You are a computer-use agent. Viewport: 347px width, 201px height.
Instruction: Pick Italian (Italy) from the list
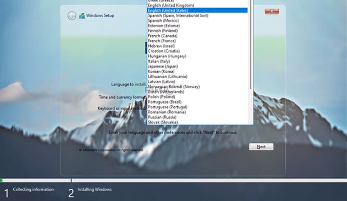pyautogui.click(x=198, y=61)
